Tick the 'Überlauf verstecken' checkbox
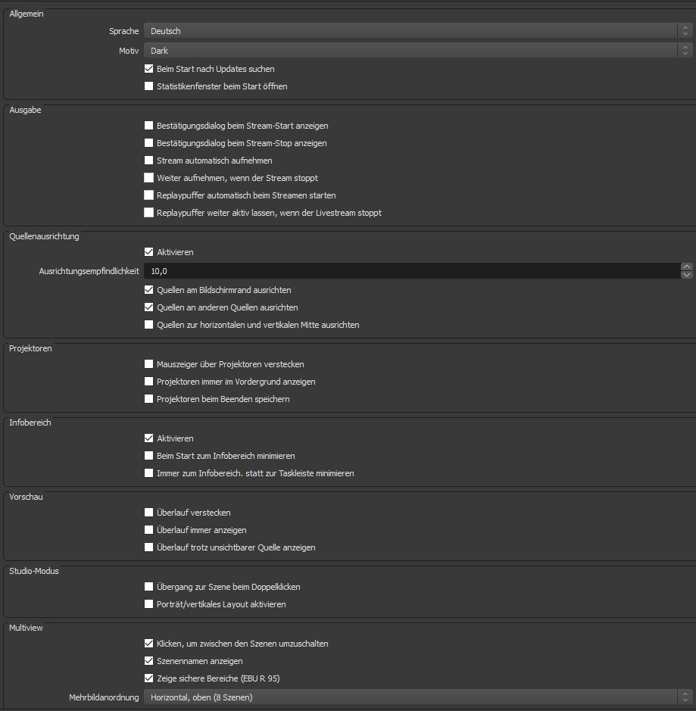This screenshot has height=711, width=696. (149, 513)
